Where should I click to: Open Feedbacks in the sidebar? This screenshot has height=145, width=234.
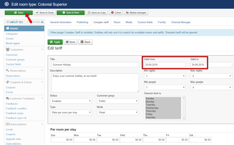[x=12, y=104]
